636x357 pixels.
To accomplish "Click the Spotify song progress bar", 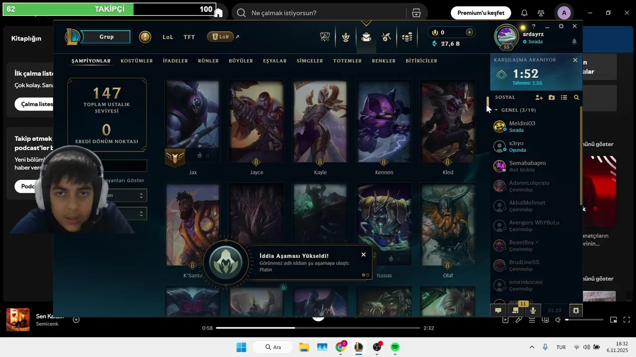I will click(x=318, y=328).
